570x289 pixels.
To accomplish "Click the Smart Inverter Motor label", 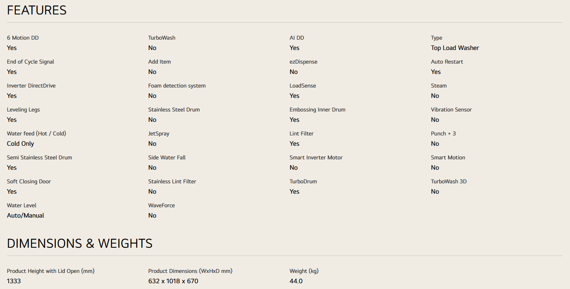I will [x=316, y=158].
